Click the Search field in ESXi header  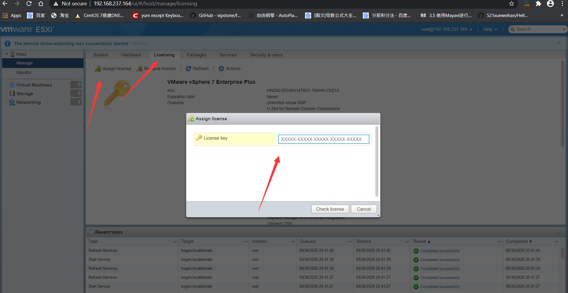537,29
